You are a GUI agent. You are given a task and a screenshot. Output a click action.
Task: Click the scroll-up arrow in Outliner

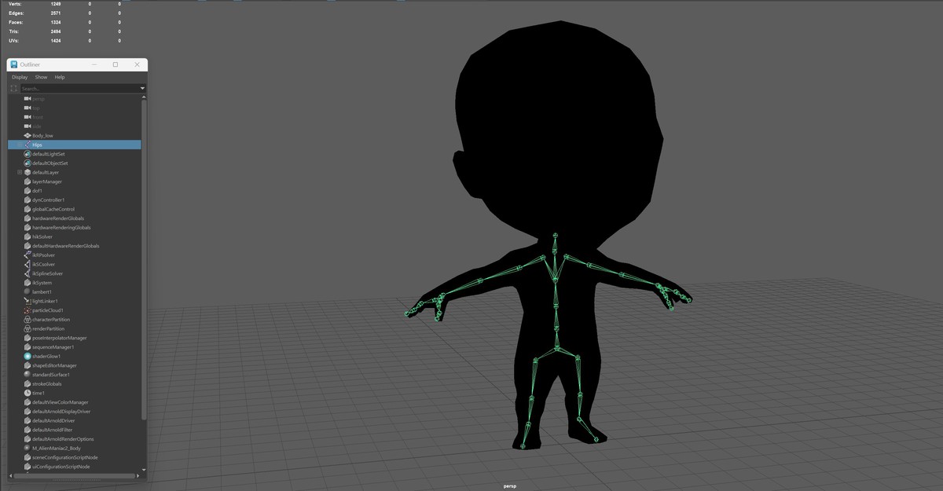[144, 97]
